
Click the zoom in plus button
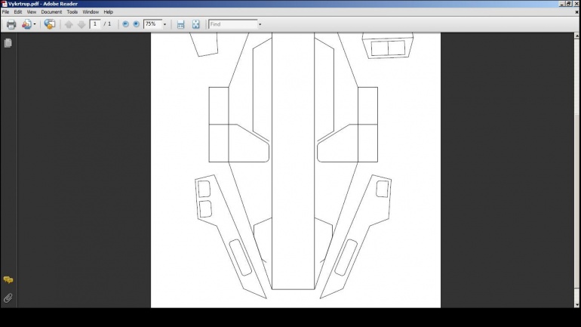click(x=137, y=24)
